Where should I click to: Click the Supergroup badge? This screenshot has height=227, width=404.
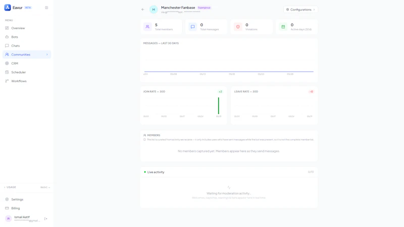click(x=204, y=8)
